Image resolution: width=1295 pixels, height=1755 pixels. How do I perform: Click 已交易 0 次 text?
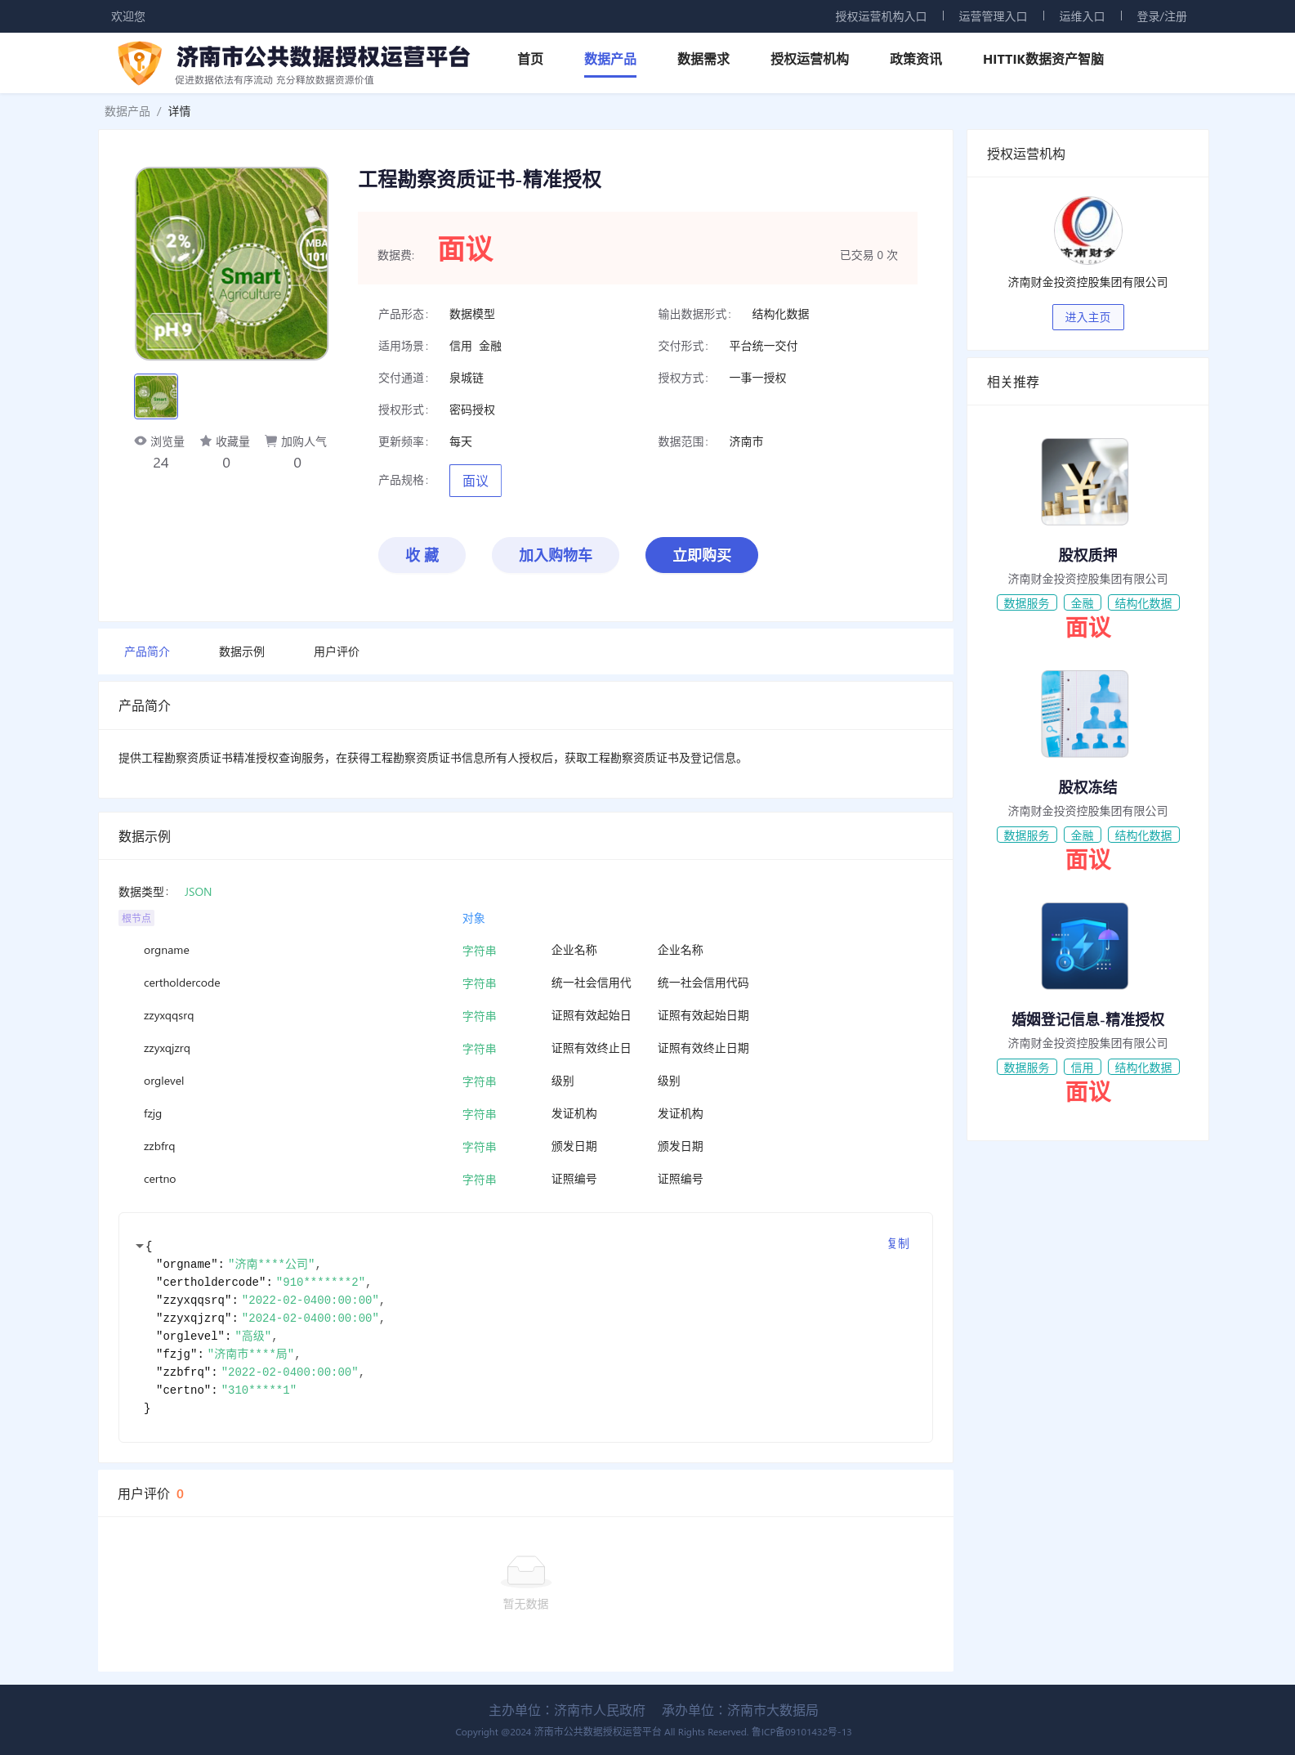click(869, 256)
